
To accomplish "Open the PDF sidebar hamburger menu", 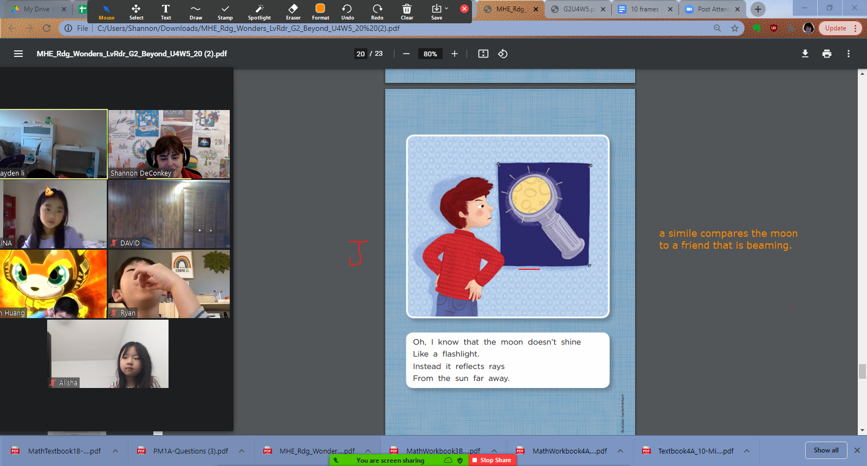I will click(18, 54).
